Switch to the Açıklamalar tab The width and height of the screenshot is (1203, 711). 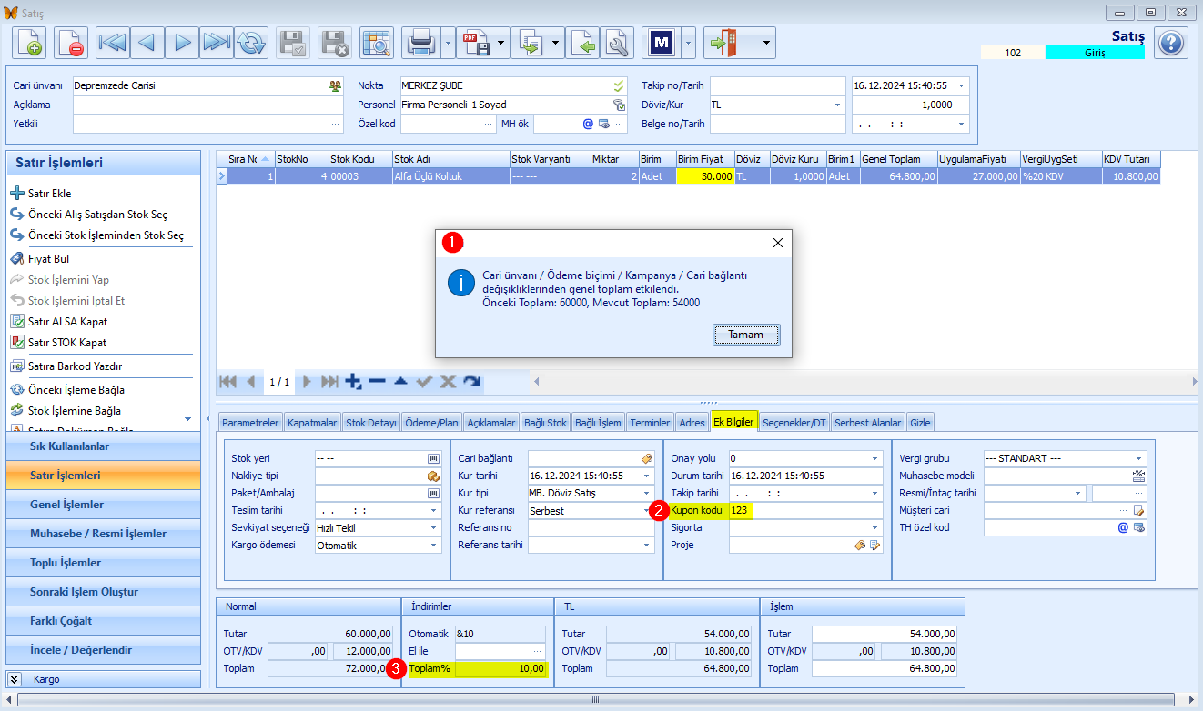(x=490, y=422)
